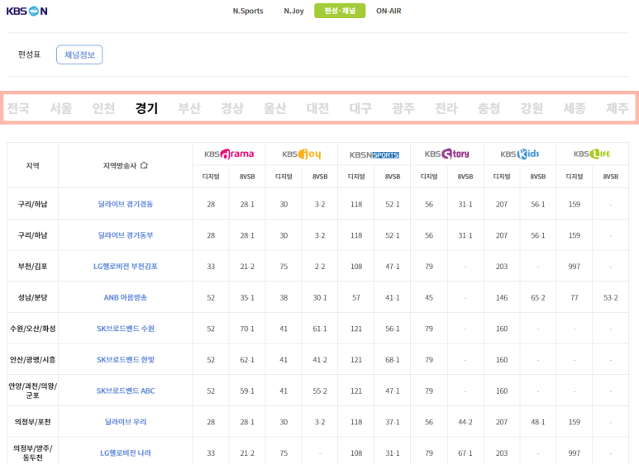The width and height of the screenshot is (639, 464).
Task: Click the 지역방송사 column header text
Action: pyautogui.click(x=120, y=166)
